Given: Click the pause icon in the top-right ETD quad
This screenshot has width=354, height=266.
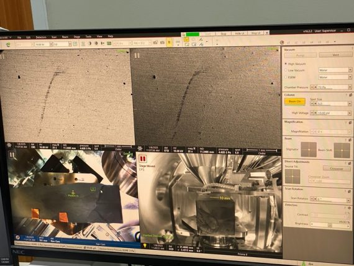Looking at the screenshot, I should click(x=137, y=55).
